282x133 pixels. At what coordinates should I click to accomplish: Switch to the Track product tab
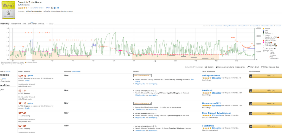(16, 24)
